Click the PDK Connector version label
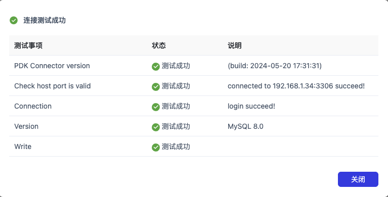 [52, 66]
